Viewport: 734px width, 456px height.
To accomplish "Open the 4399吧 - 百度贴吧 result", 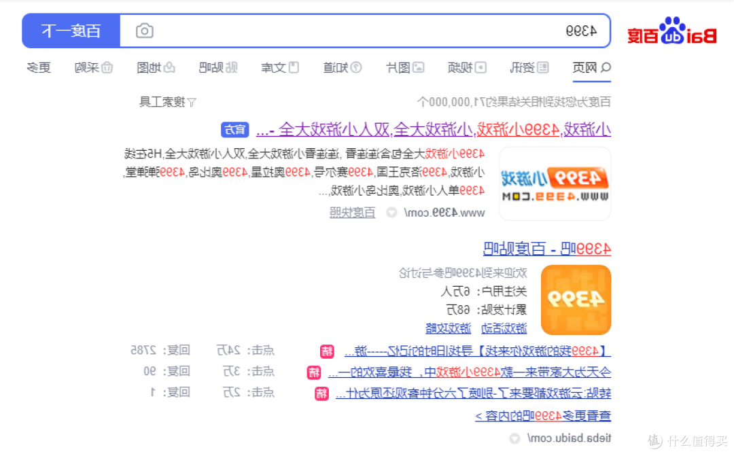I will point(546,249).
